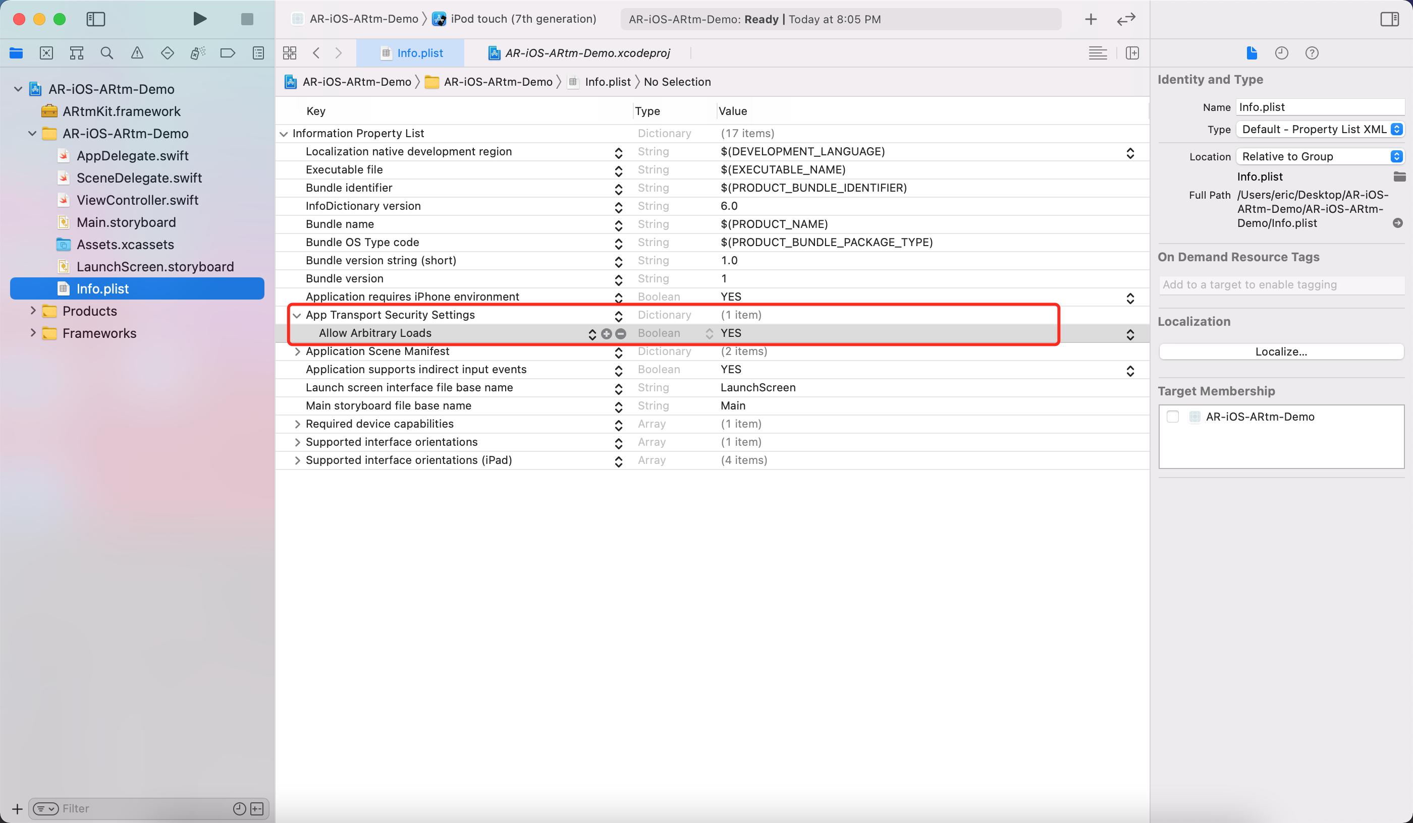Open Location dropdown Relative to Group
The image size is (1413, 823).
click(x=1320, y=156)
